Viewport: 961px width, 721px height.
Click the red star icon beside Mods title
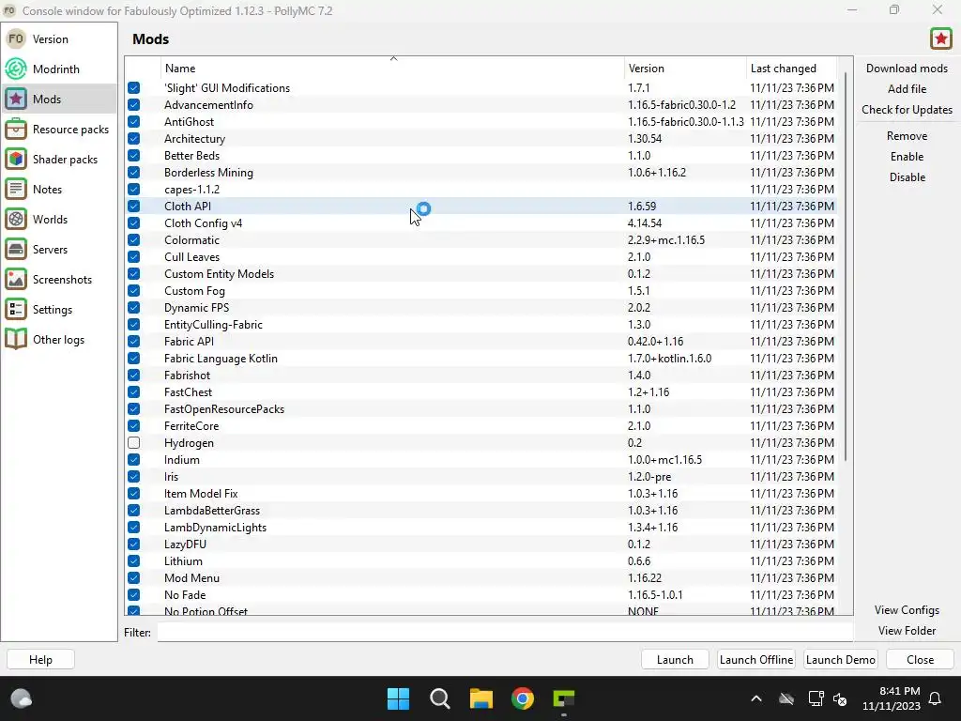point(940,38)
